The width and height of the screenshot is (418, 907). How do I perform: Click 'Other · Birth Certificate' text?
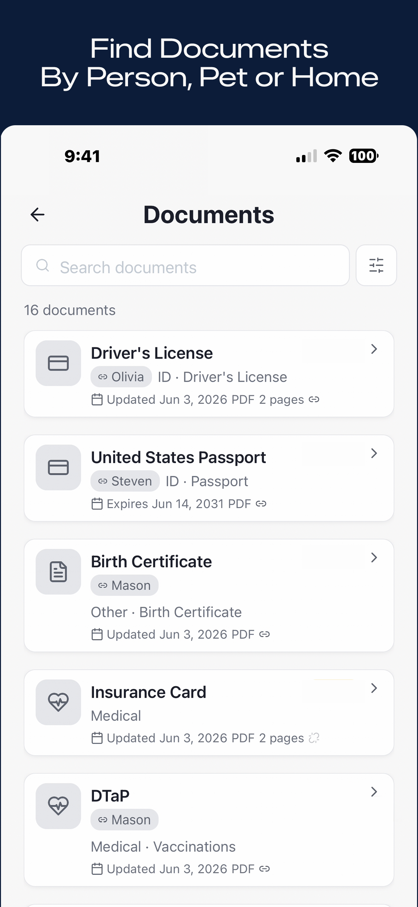point(167,612)
